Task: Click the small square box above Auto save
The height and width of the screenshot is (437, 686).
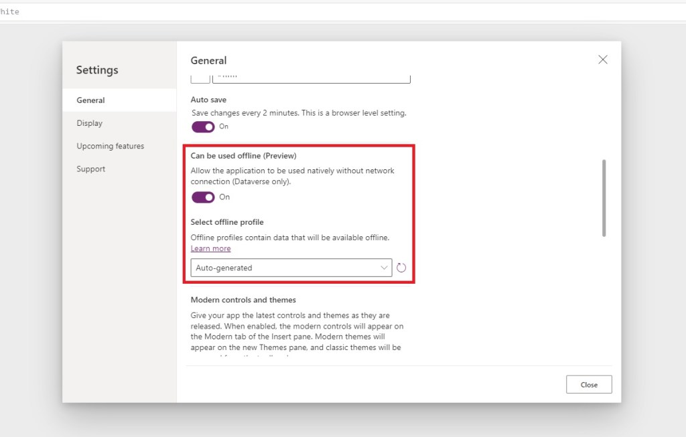Action: point(200,78)
